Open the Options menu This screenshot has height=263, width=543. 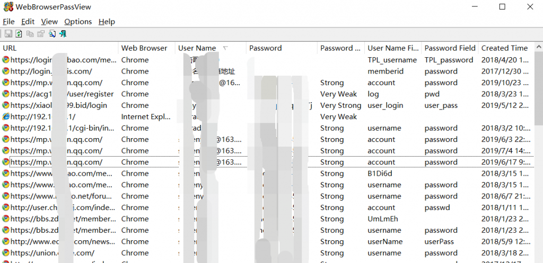click(78, 22)
